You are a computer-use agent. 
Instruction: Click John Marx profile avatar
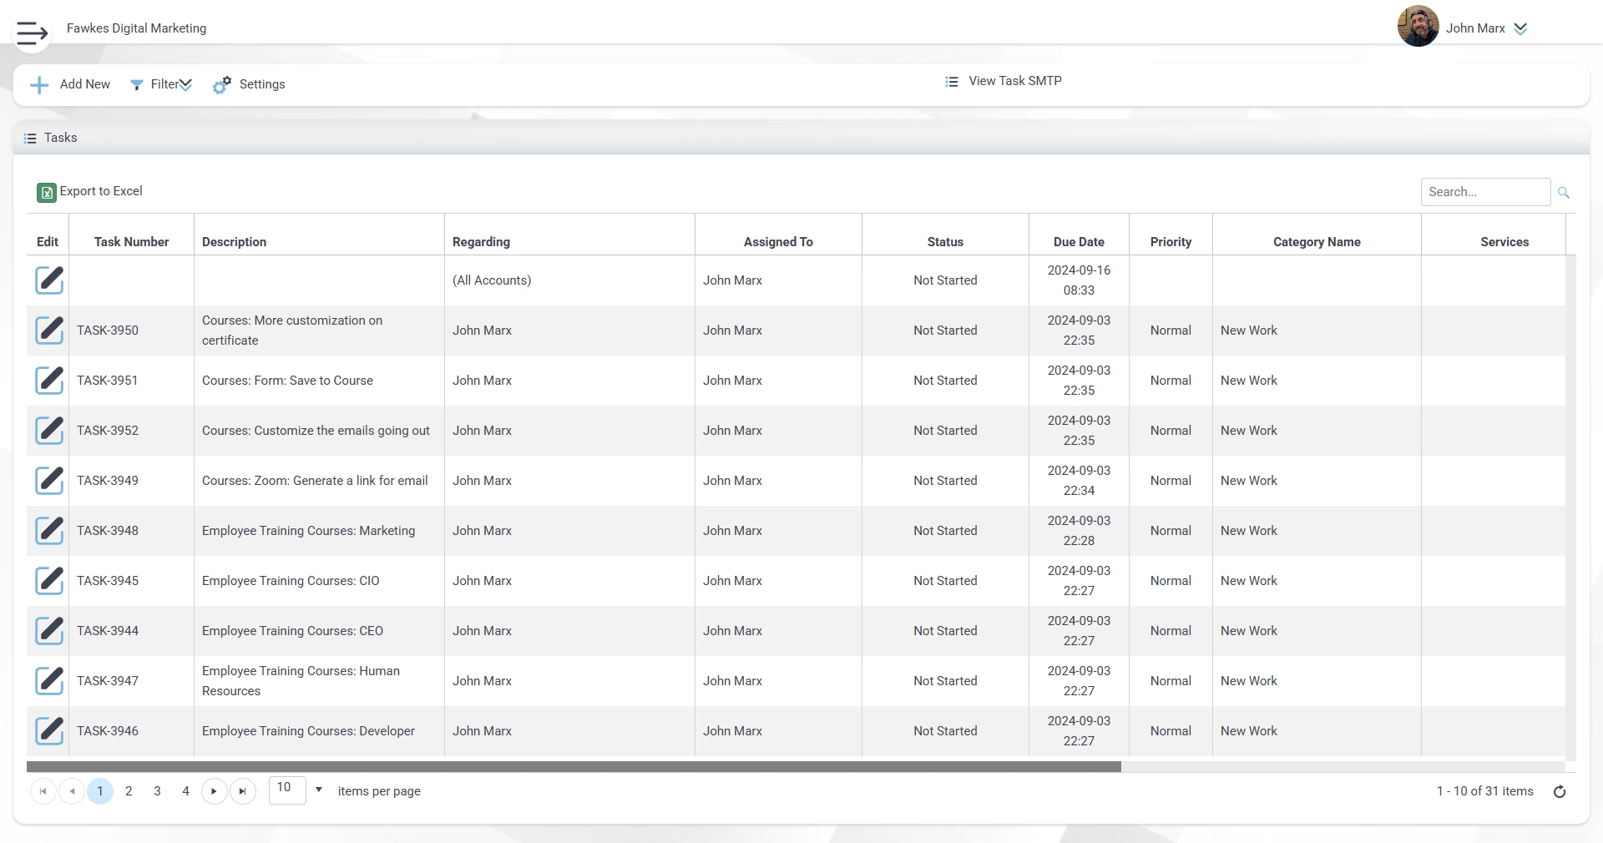1418,26
